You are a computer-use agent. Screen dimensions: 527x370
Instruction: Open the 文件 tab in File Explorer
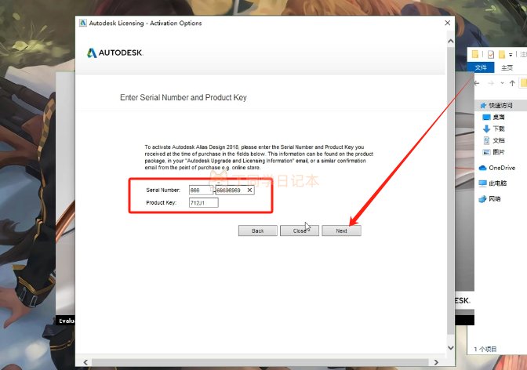(481, 67)
